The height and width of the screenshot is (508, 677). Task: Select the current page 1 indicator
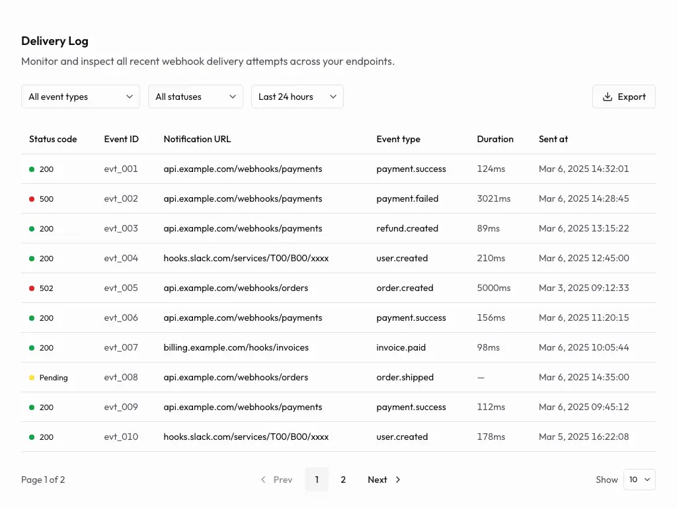coord(317,480)
